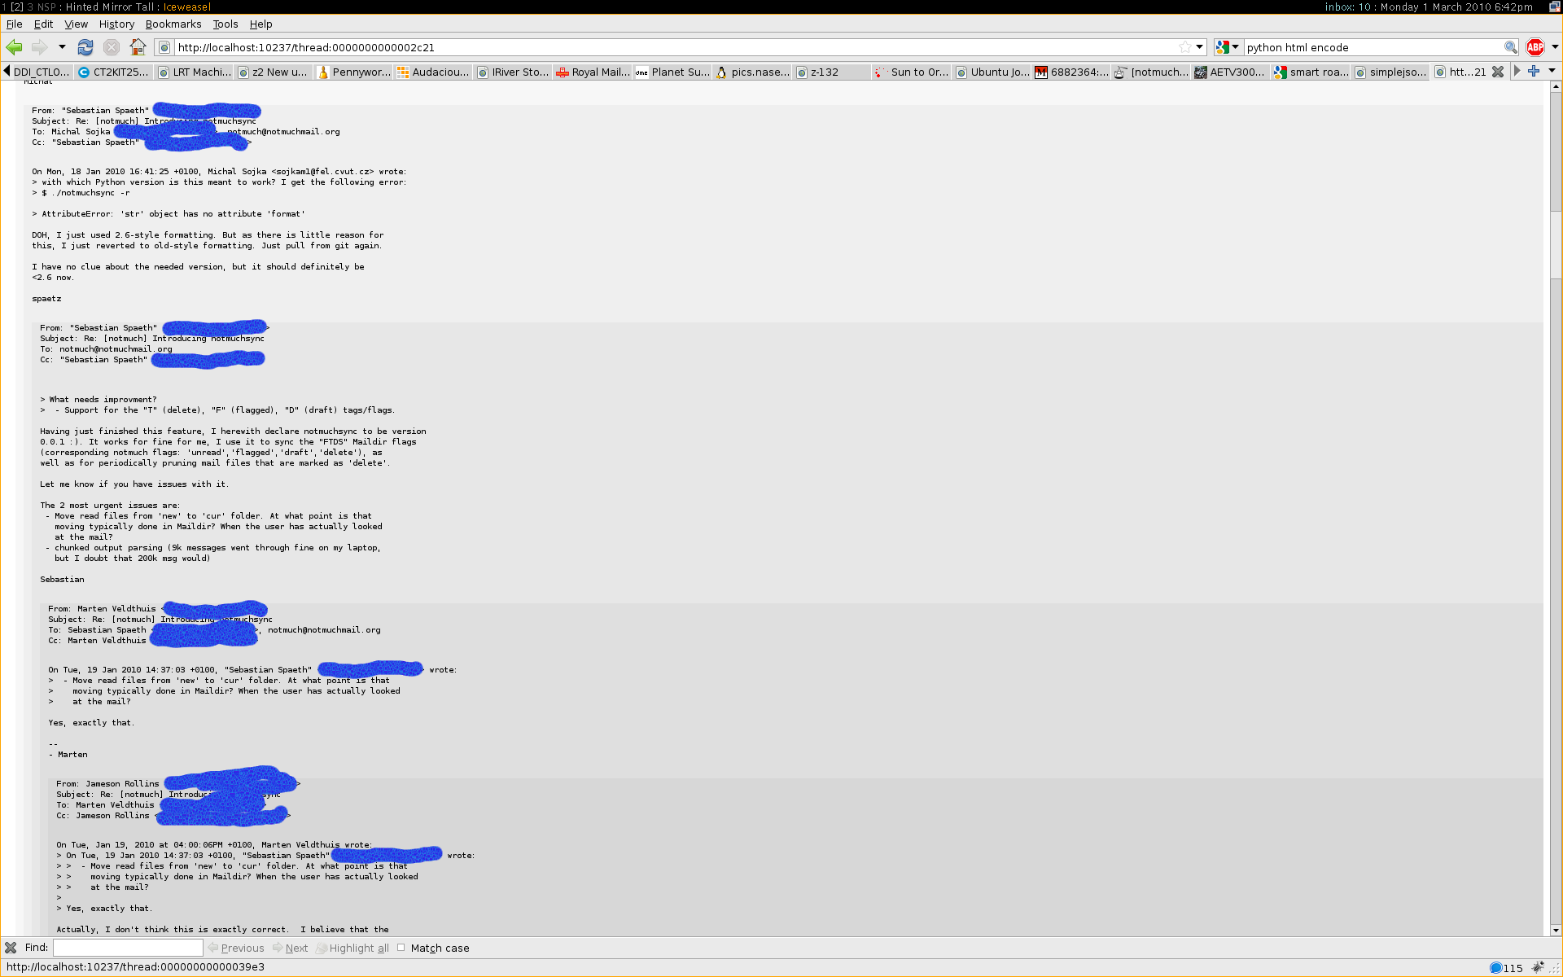This screenshot has width=1563, height=977.
Task: Click the Previous find button
Action: tap(236, 948)
